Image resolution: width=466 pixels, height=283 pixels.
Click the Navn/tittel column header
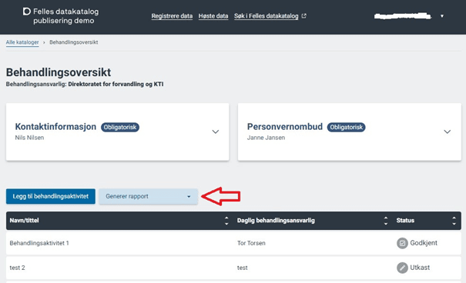pos(24,221)
